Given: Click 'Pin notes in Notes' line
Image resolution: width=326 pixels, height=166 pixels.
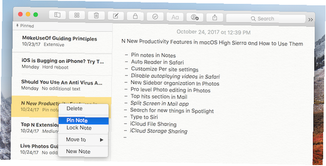Looking at the screenshot, I should click(153, 55).
